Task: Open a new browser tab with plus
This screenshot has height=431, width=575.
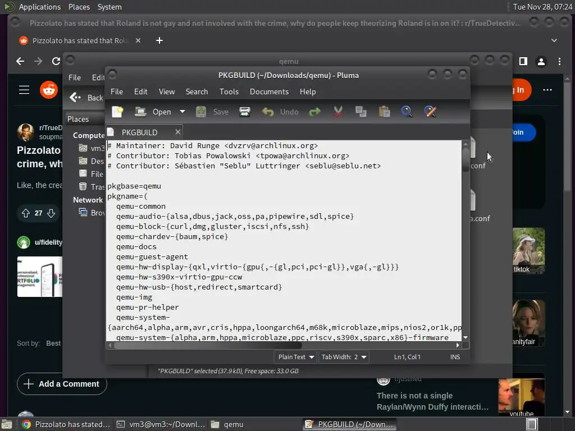Action: point(159,40)
